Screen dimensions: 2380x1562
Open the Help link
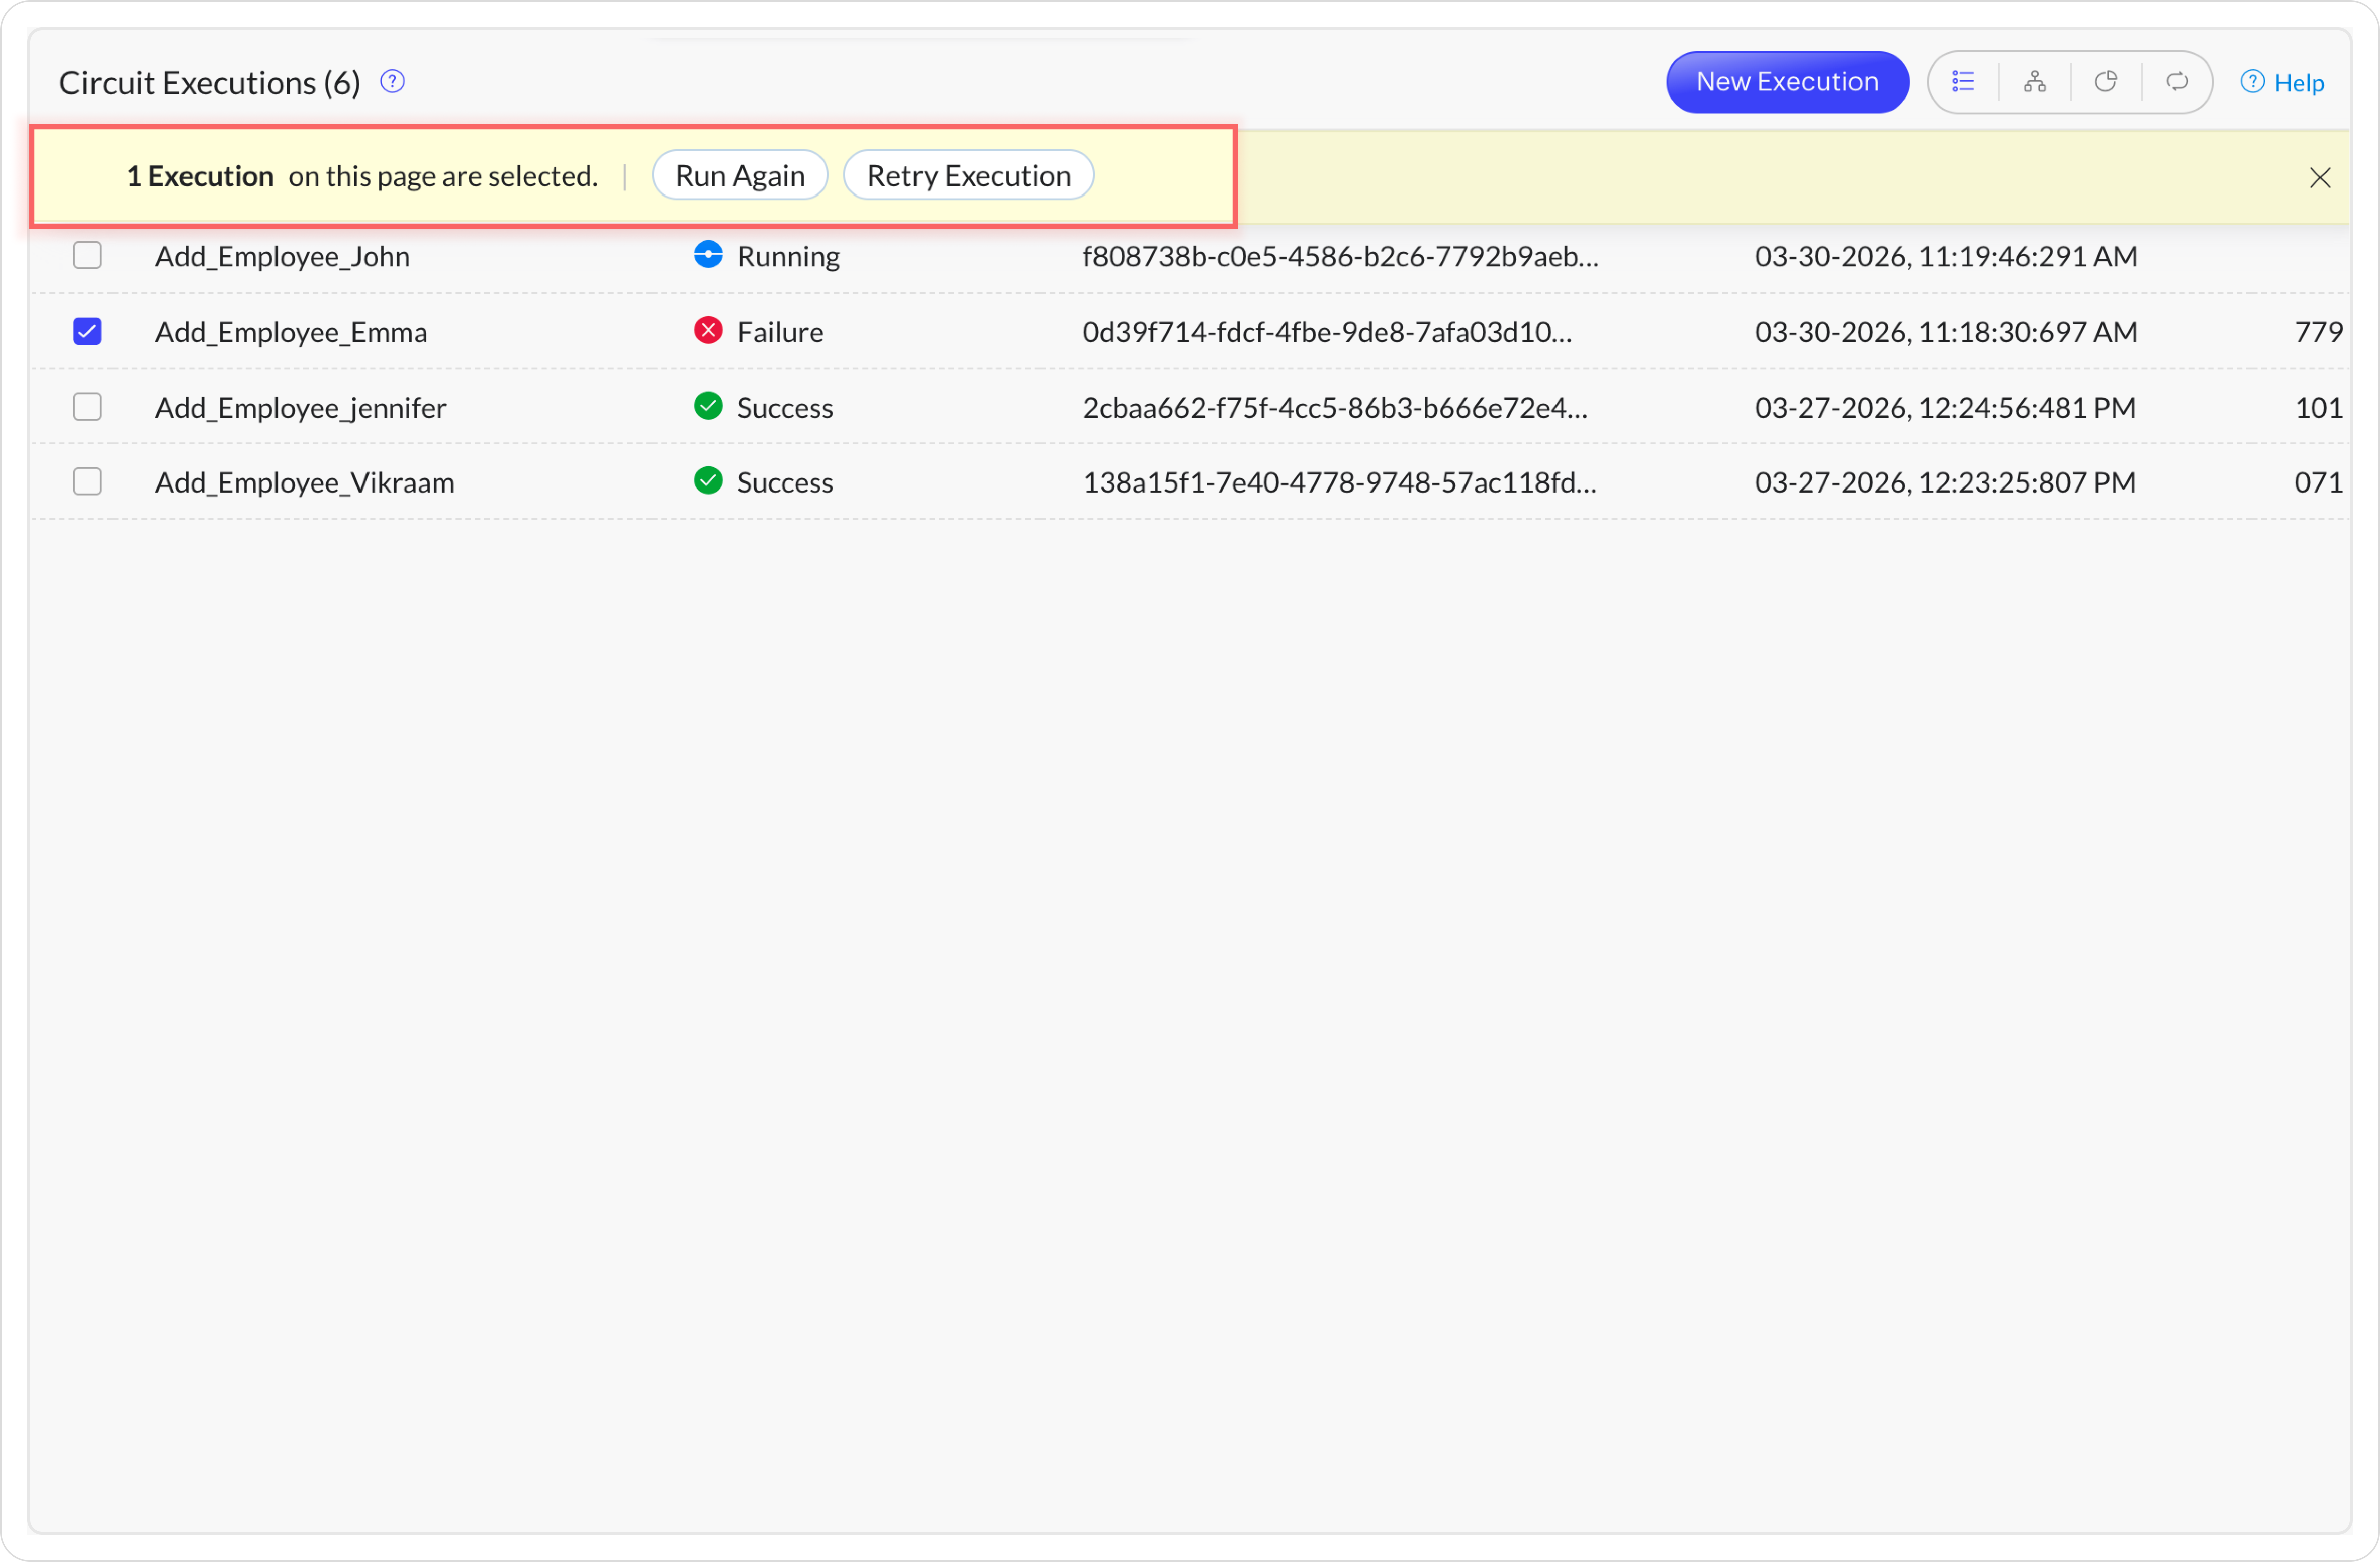[2283, 83]
